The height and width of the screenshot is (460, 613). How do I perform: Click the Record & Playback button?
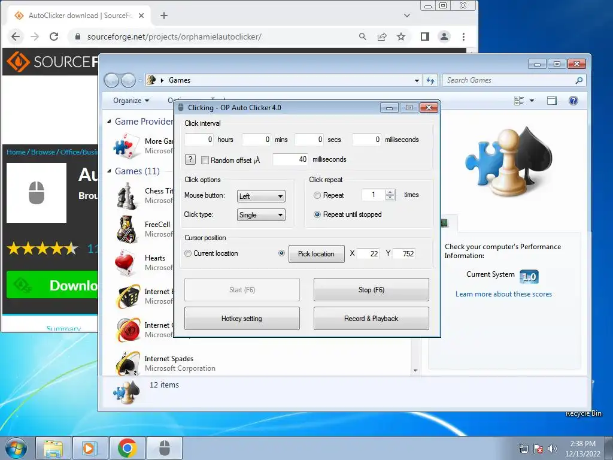[x=371, y=319]
